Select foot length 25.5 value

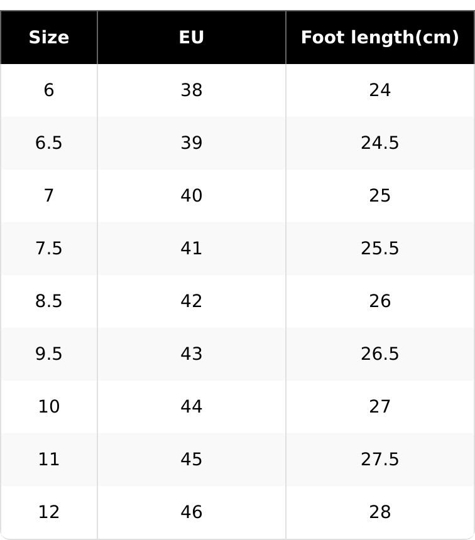point(379,249)
